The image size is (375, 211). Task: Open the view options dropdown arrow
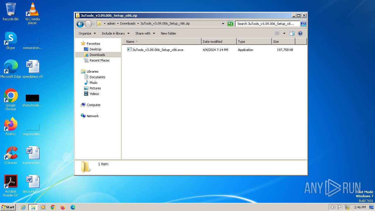pos(284,33)
